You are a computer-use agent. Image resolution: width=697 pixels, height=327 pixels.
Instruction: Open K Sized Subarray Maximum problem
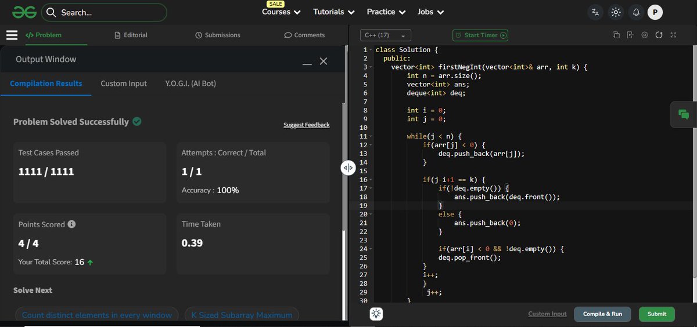[242, 315]
